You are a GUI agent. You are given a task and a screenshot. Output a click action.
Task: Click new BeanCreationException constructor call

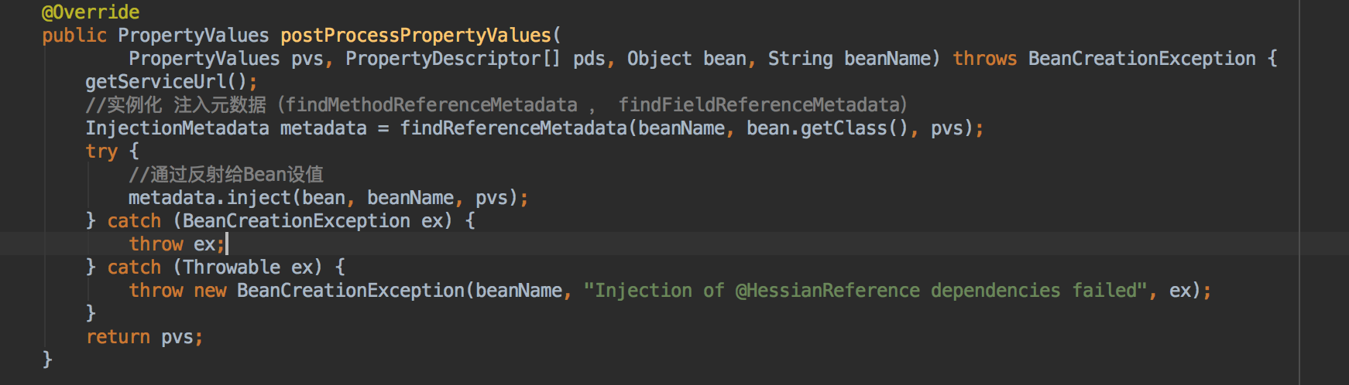click(x=329, y=291)
